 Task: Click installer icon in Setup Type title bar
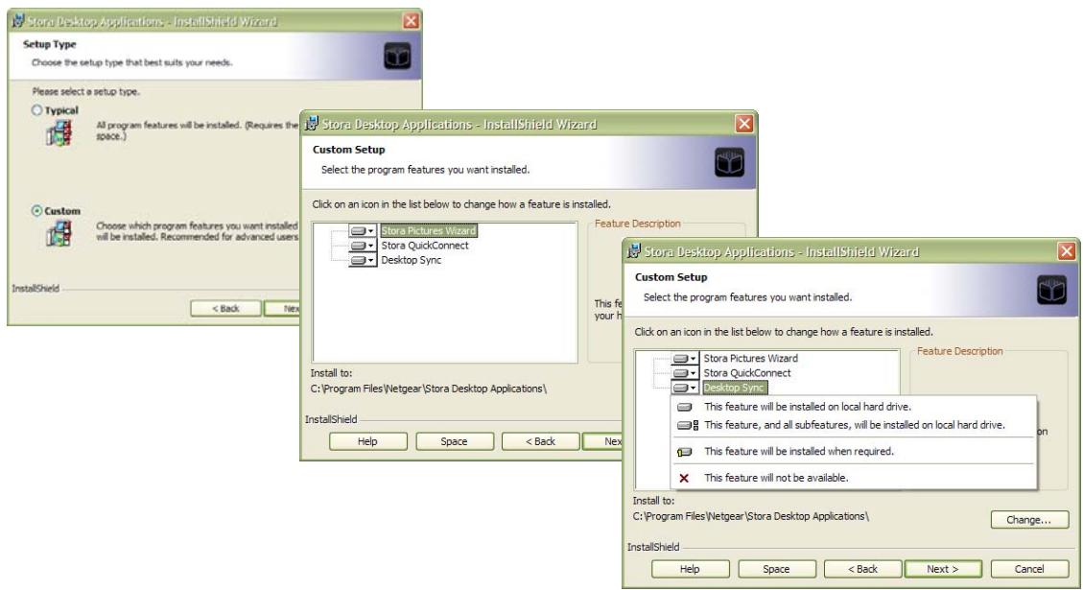[x=17, y=21]
